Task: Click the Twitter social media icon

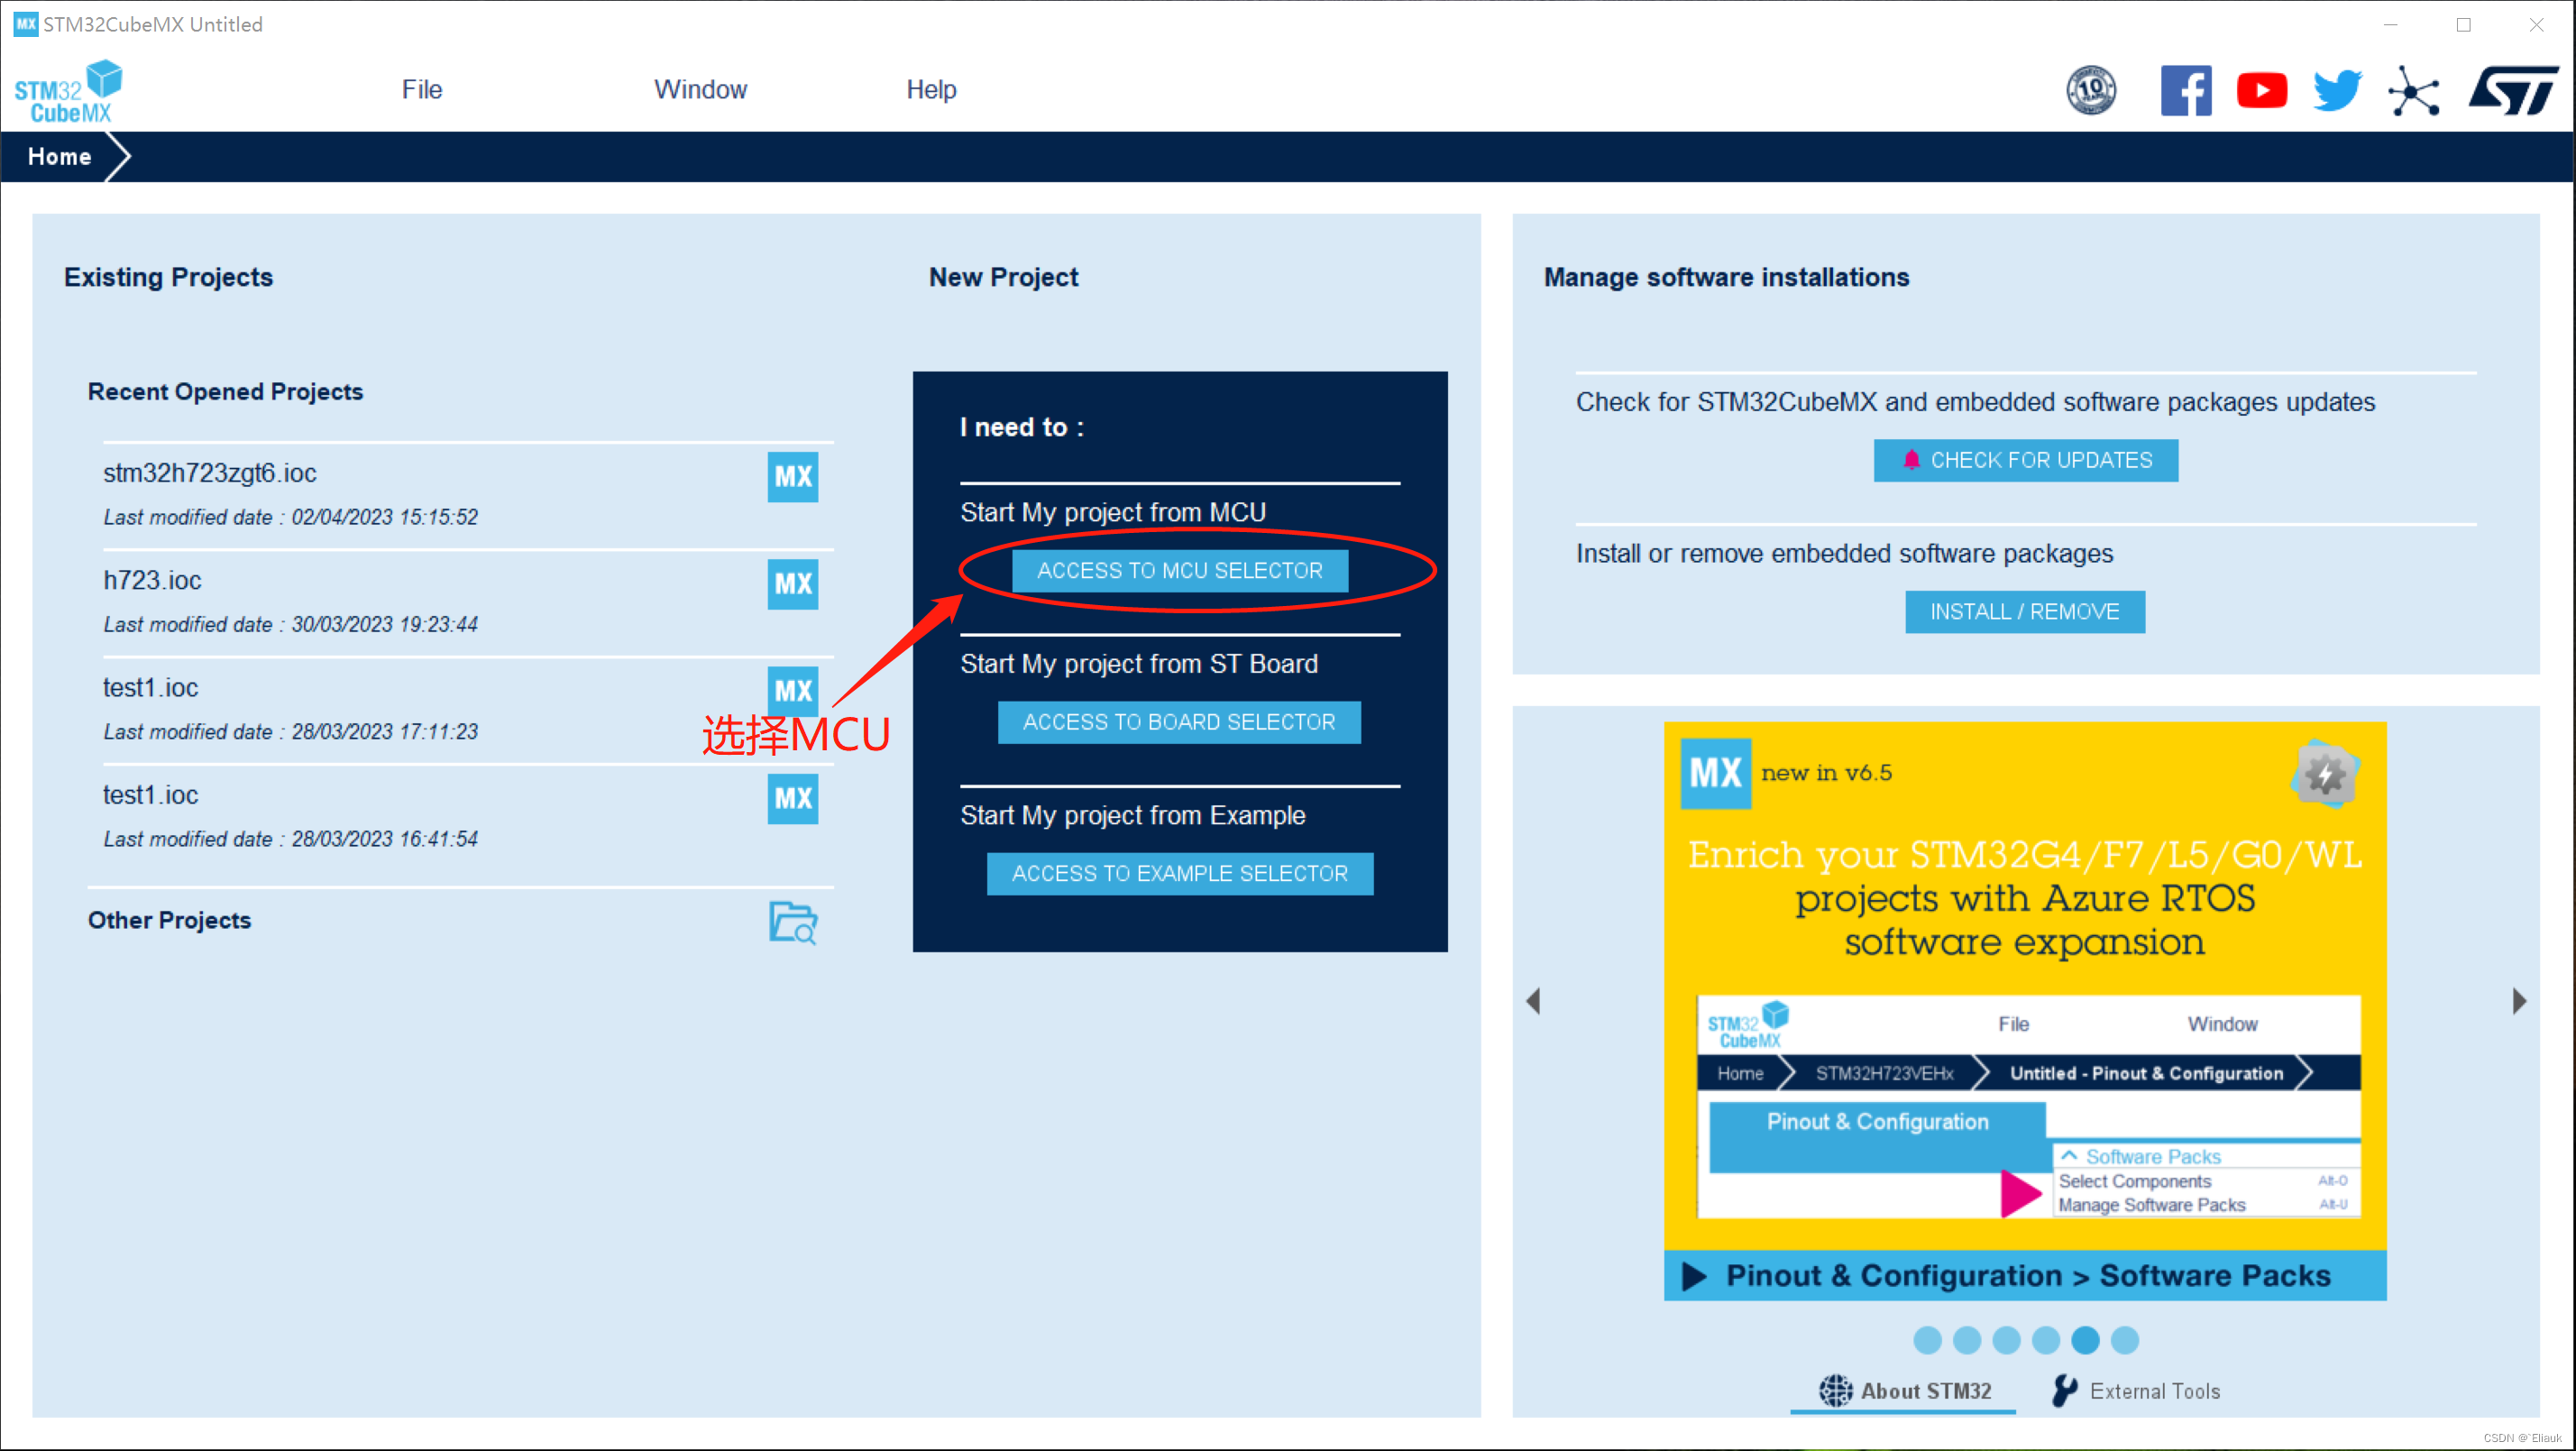Action: [2335, 88]
